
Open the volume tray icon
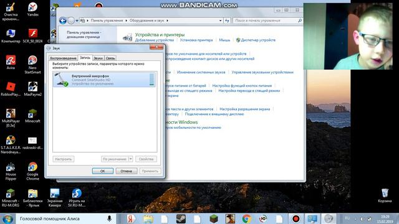point(362,219)
